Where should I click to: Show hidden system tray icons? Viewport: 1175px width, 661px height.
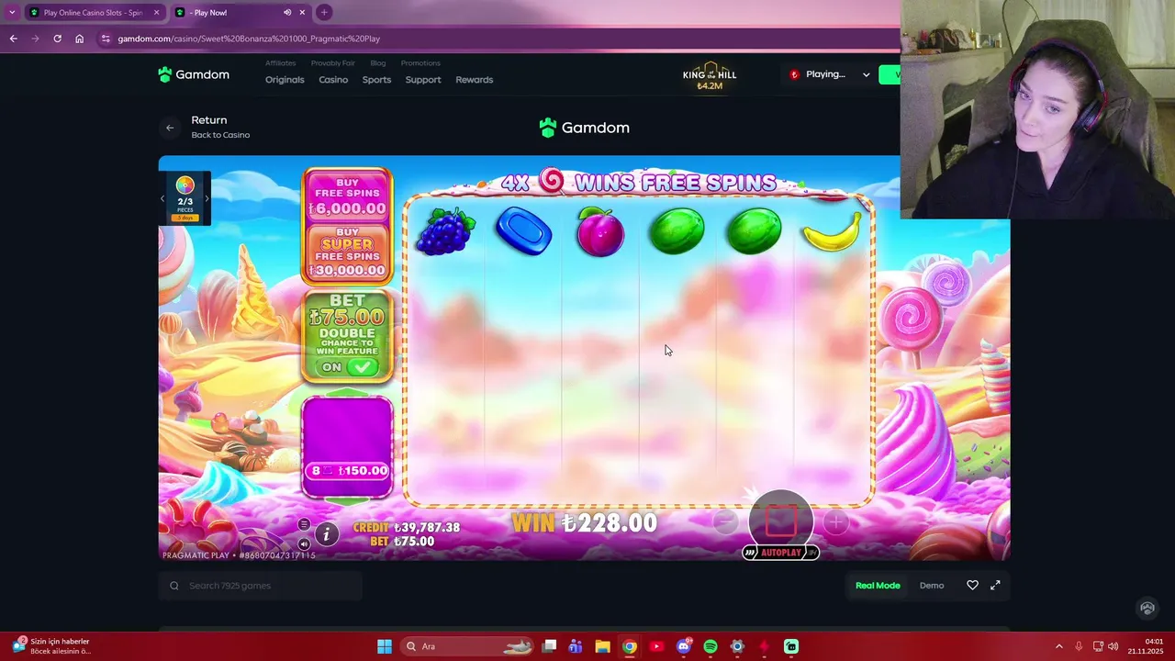(x=1058, y=646)
